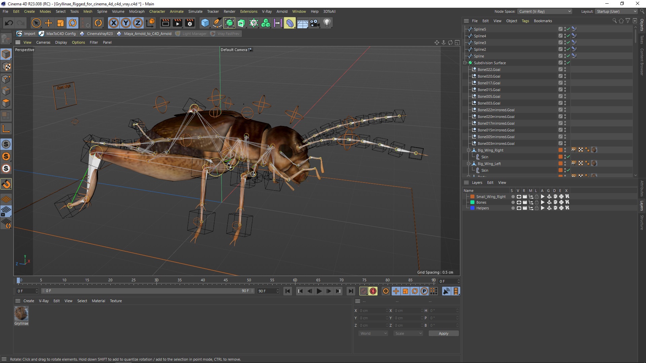Image resolution: width=646 pixels, height=363 pixels.
Task: Add a Cube primitive object
Action: 205,23
